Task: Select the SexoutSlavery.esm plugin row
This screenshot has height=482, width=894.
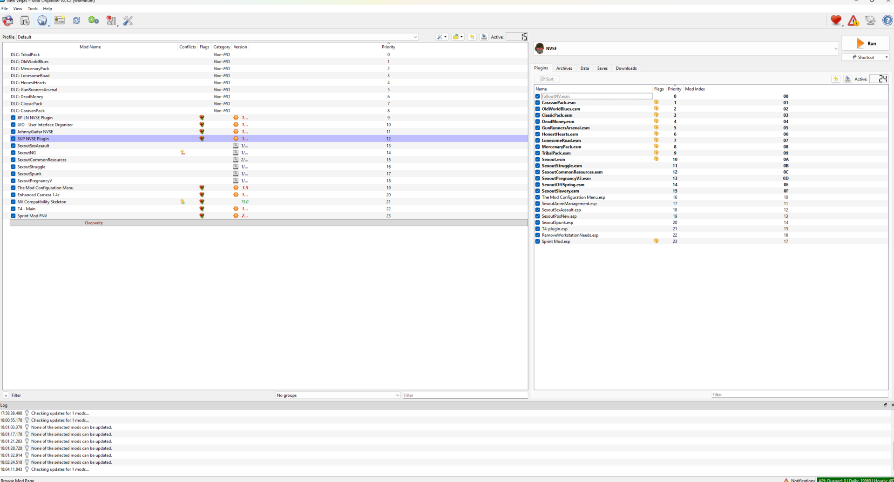Action: coord(711,191)
